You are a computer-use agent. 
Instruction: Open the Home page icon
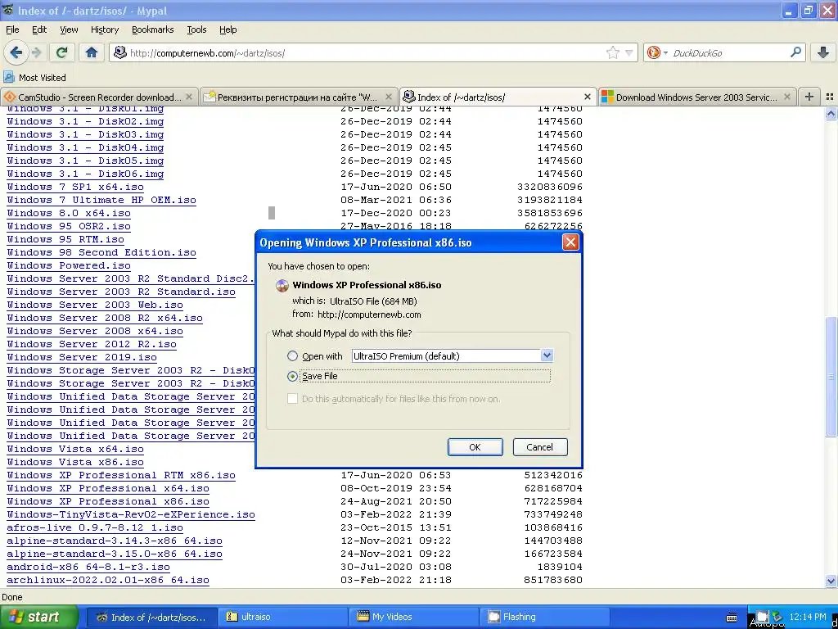click(92, 52)
